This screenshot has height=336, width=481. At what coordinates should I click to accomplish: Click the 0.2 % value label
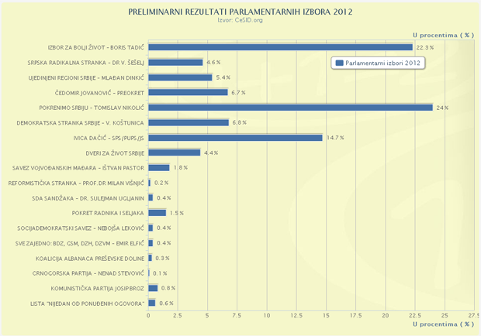(x=161, y=183)
